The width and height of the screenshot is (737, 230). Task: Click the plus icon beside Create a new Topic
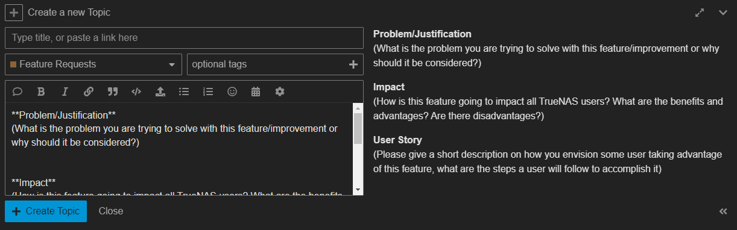14,12
